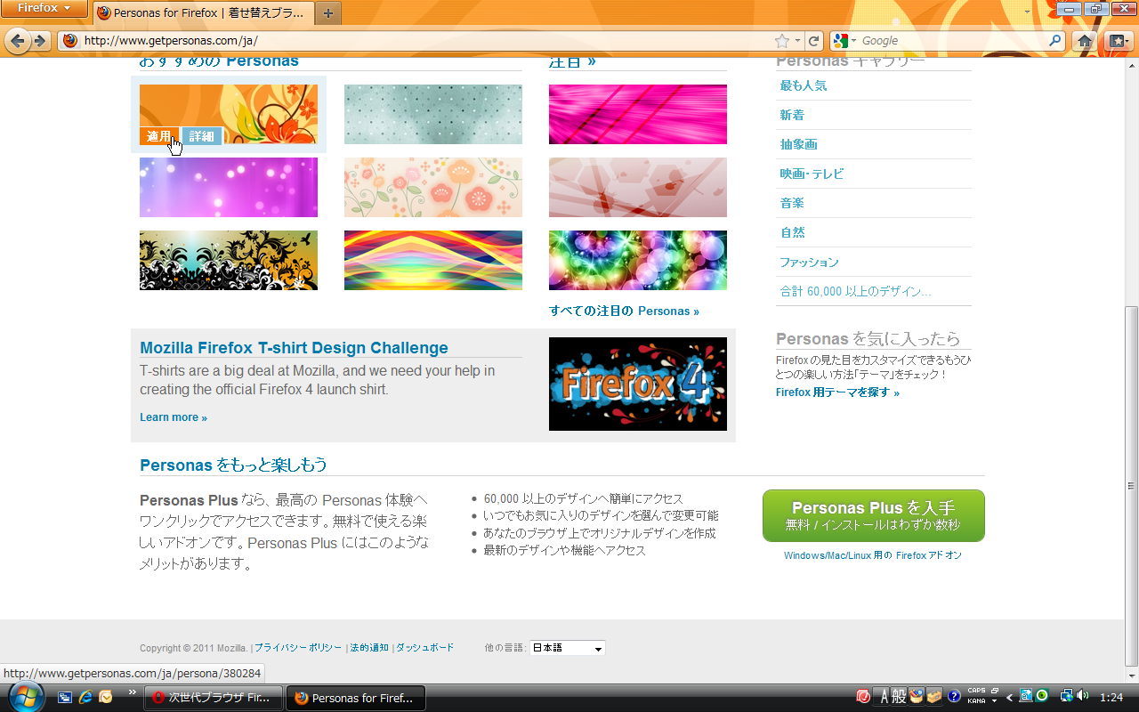Viewport: 1139px width, 712px height.
Task: Apply the orange floral persona (適用)
Action: (x=159, y=136)
